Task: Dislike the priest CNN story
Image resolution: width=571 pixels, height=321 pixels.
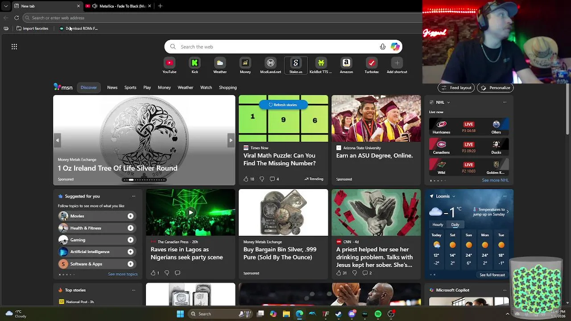Action: (355, 273)
